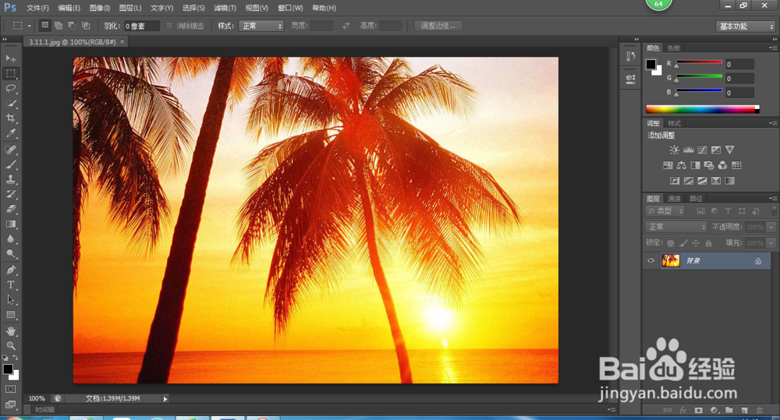The height and width of the screenshot is (420, 780).
Task: Select the Dodge tool
Action: point(10,254)
